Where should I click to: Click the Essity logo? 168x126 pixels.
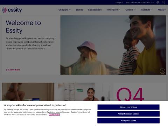click(x=12, y=10)
